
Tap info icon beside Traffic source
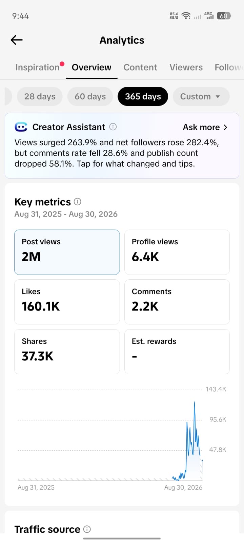(x=87, y=529)
